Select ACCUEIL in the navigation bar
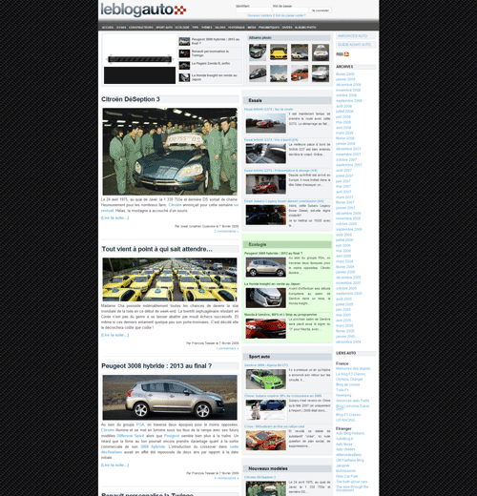 [108, 28]
